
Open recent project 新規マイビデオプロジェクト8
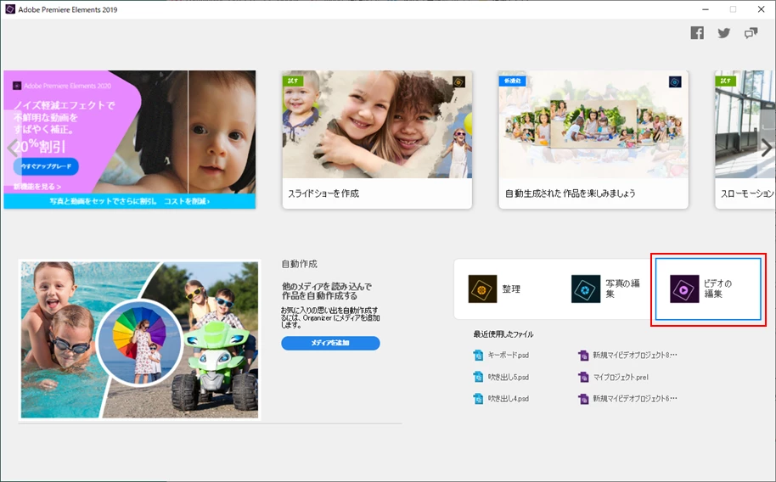click(635, 356)
